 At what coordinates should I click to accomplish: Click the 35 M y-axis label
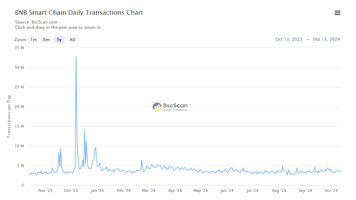tap(19, 48)
